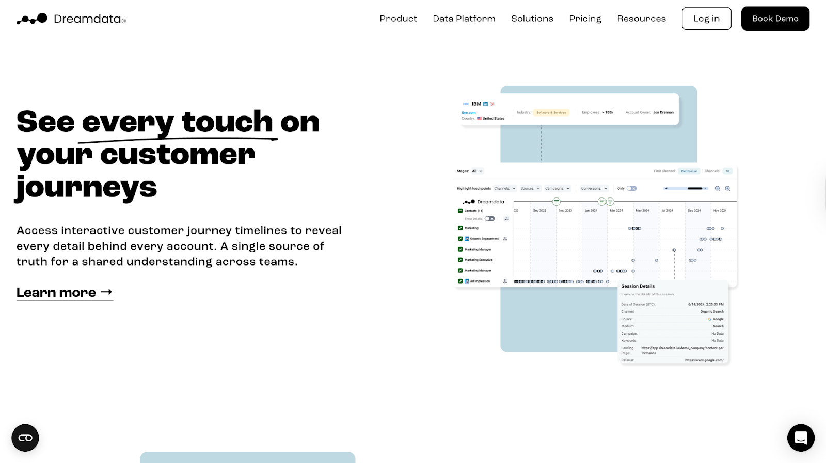Open the Stages All dropdown
Viewport: 826px width, 463px height.
(x=478, y=171)
